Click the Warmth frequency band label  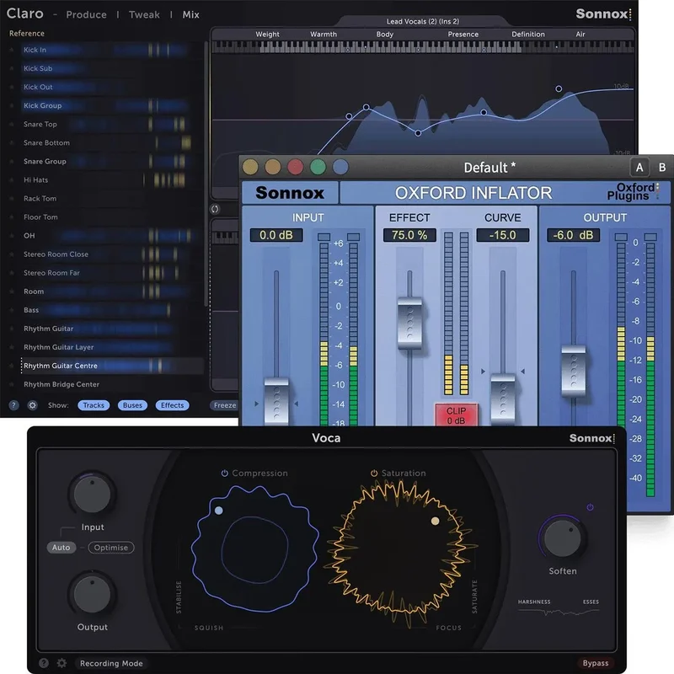point(324,34)
